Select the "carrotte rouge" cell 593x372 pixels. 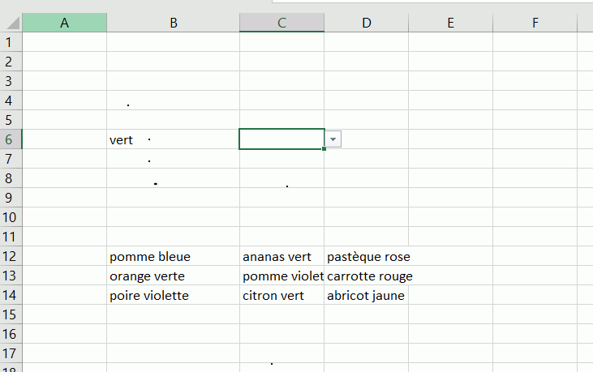368,276
